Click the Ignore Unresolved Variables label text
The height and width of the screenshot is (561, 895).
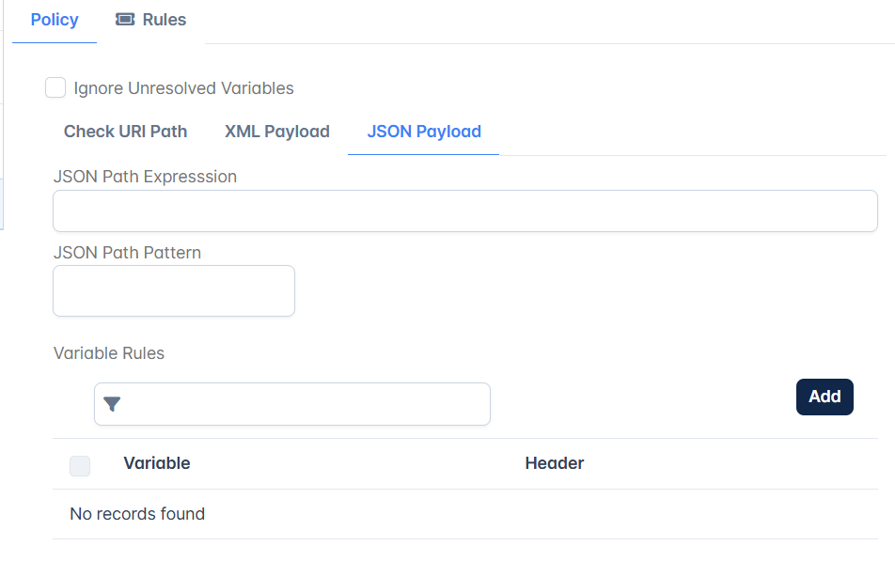(x=184, y=88)
